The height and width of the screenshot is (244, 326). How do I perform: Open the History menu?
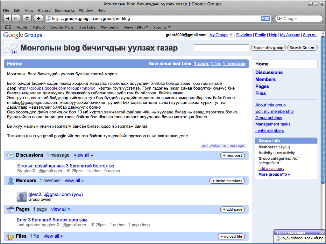coord(44,10)
